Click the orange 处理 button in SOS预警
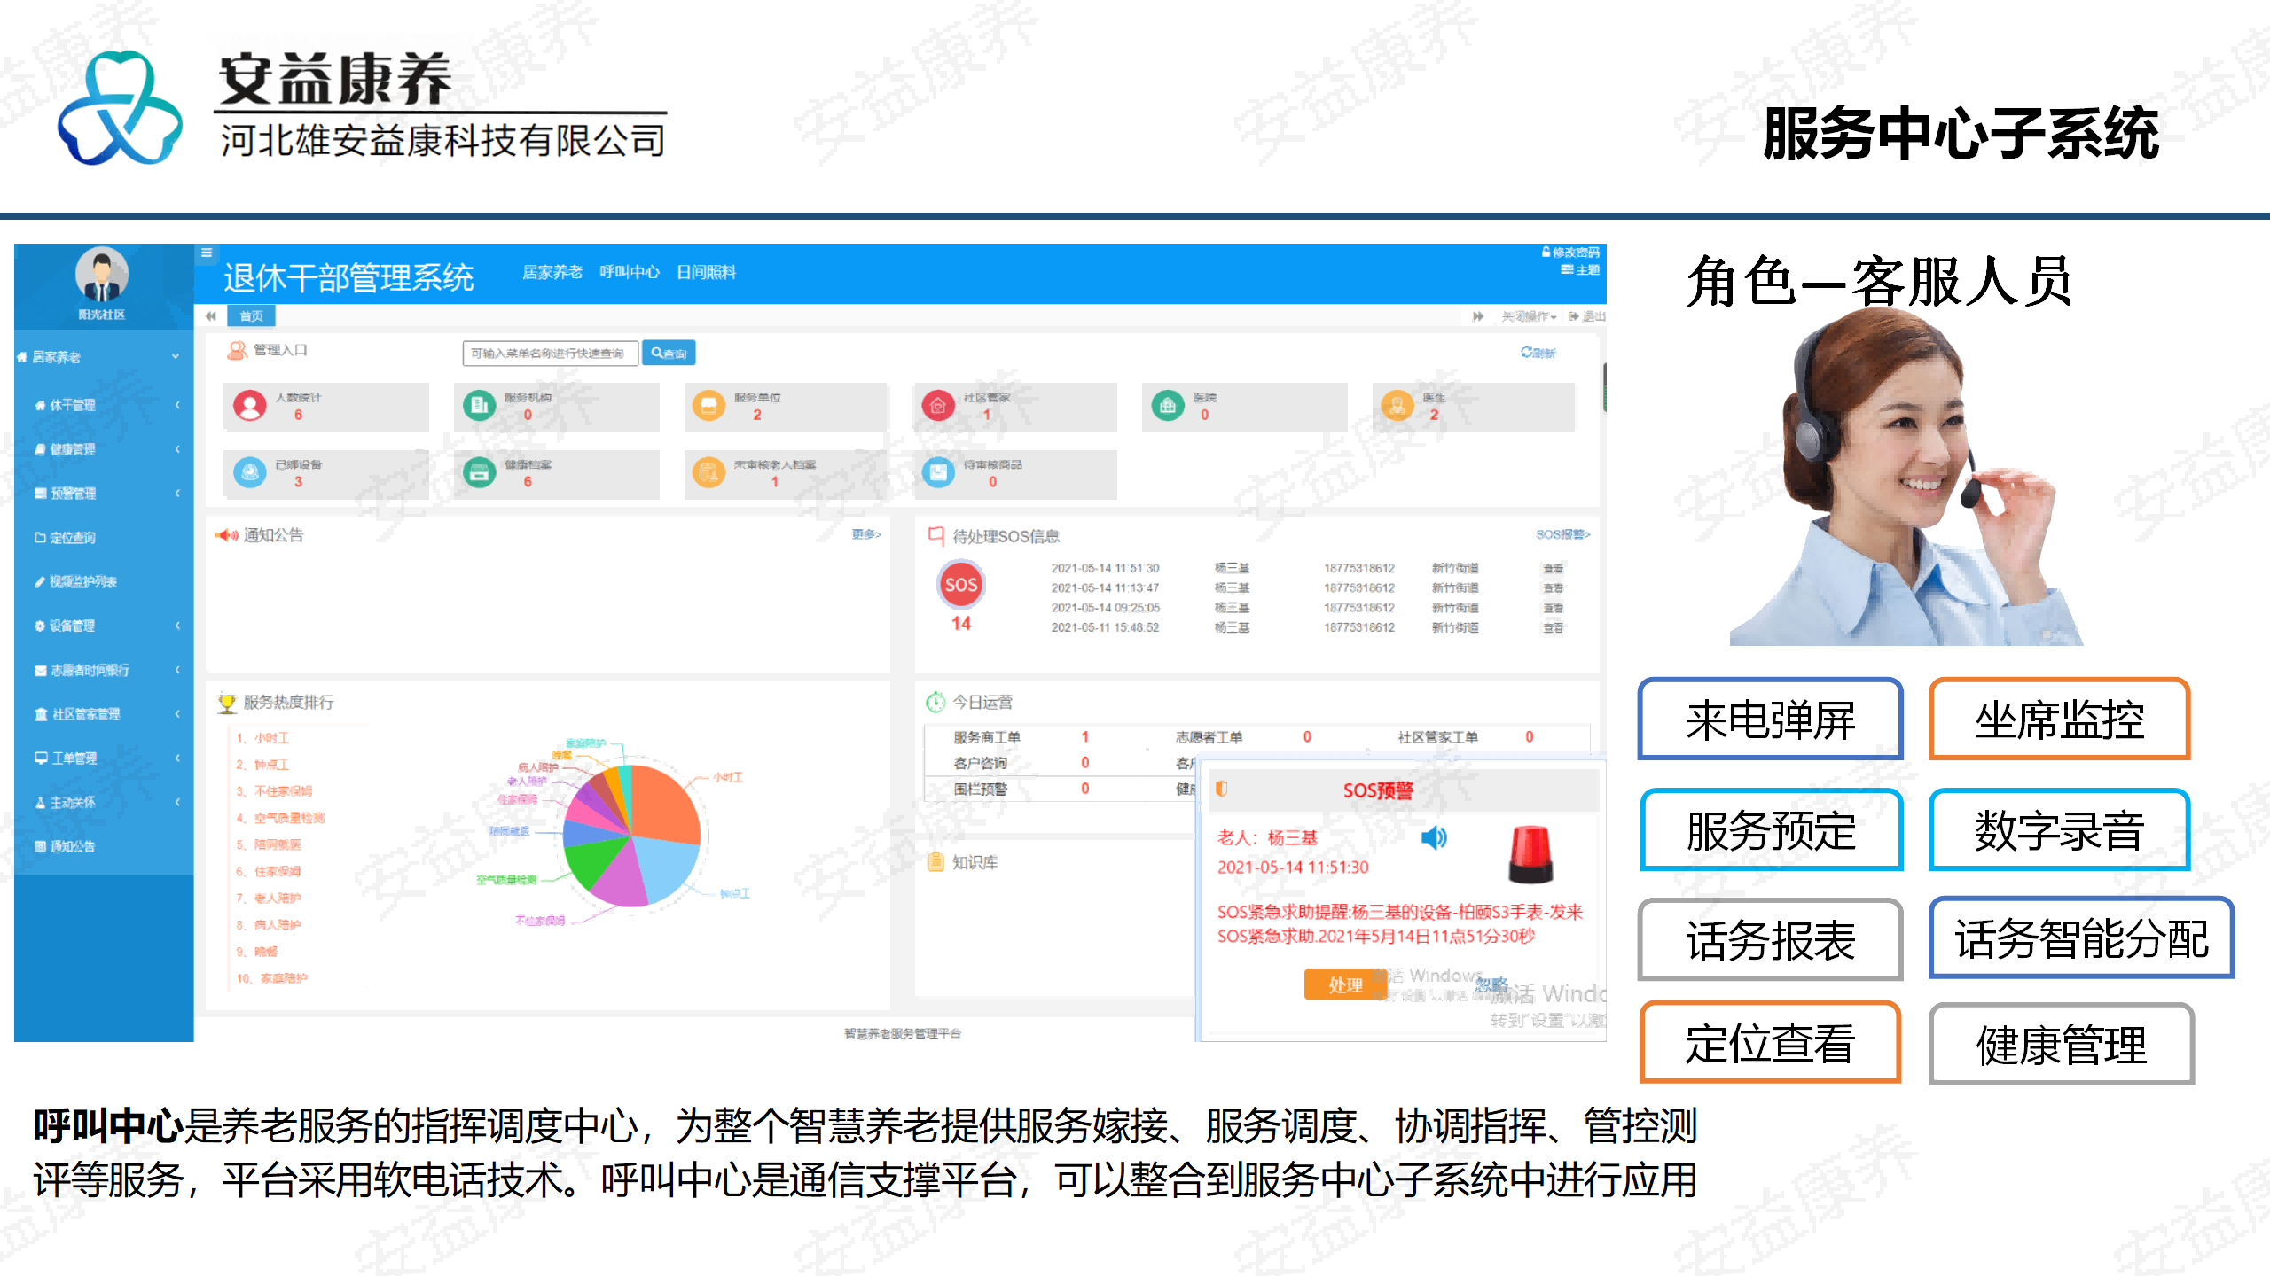2270x1276 pixels. tap(1345, 984)
